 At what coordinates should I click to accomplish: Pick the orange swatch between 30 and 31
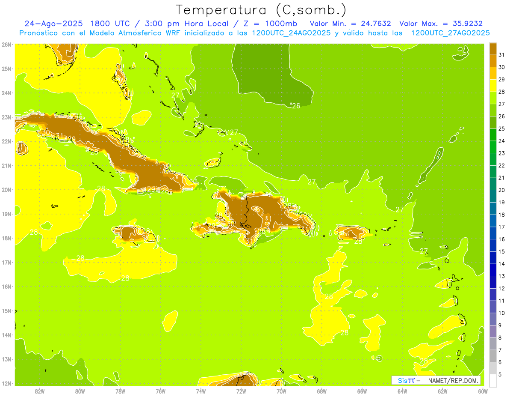(493, 61)
